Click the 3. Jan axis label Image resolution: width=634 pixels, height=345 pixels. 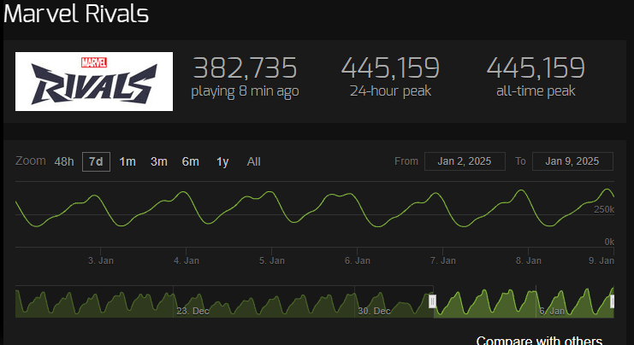[x=101, y=260]
